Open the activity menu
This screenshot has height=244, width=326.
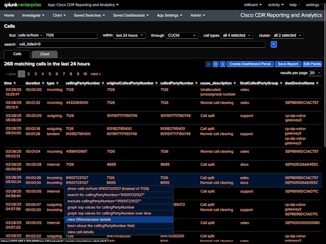[x=276, y=5]
